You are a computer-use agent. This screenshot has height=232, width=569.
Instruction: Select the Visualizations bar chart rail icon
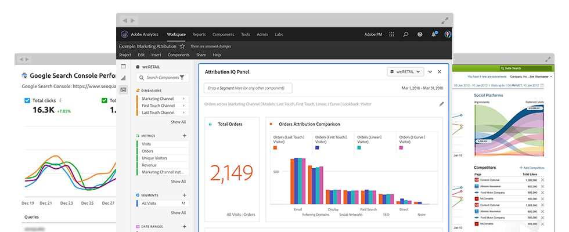pos(123,78)
